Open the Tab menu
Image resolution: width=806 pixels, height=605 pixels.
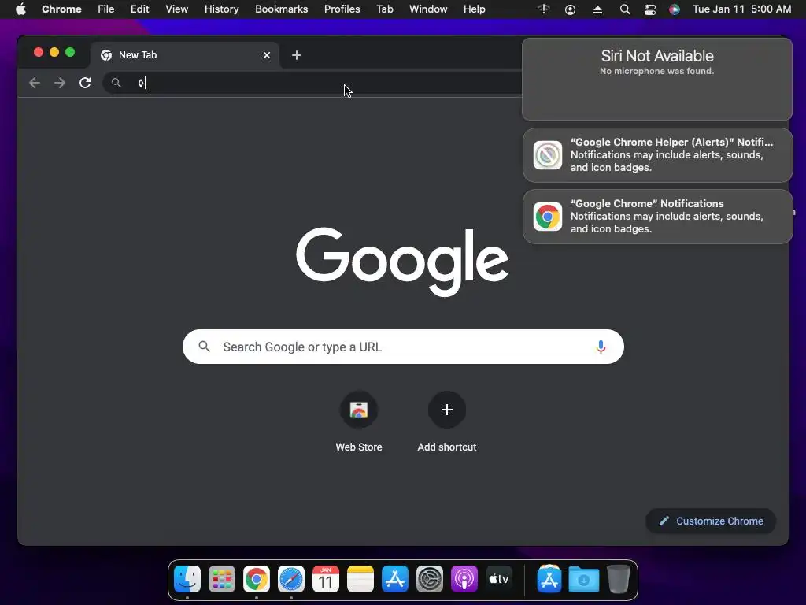[x=384, y=9]
